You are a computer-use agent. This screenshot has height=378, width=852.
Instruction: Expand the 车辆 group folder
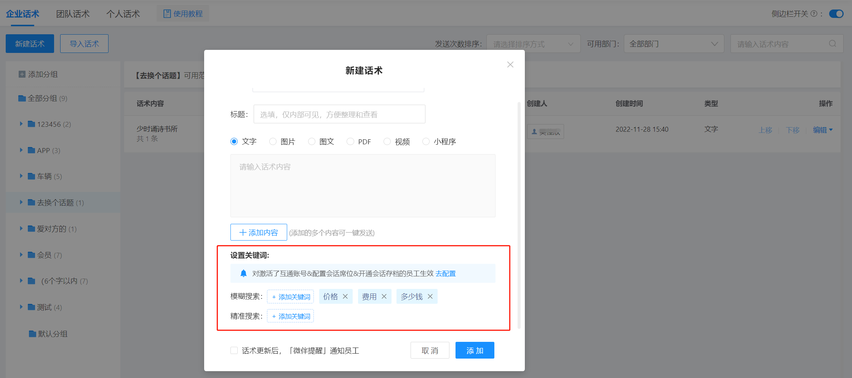point(21,176)
